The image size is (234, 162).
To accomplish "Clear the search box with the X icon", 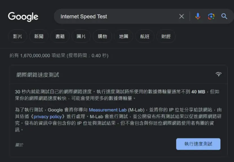I will pos(182,16).
